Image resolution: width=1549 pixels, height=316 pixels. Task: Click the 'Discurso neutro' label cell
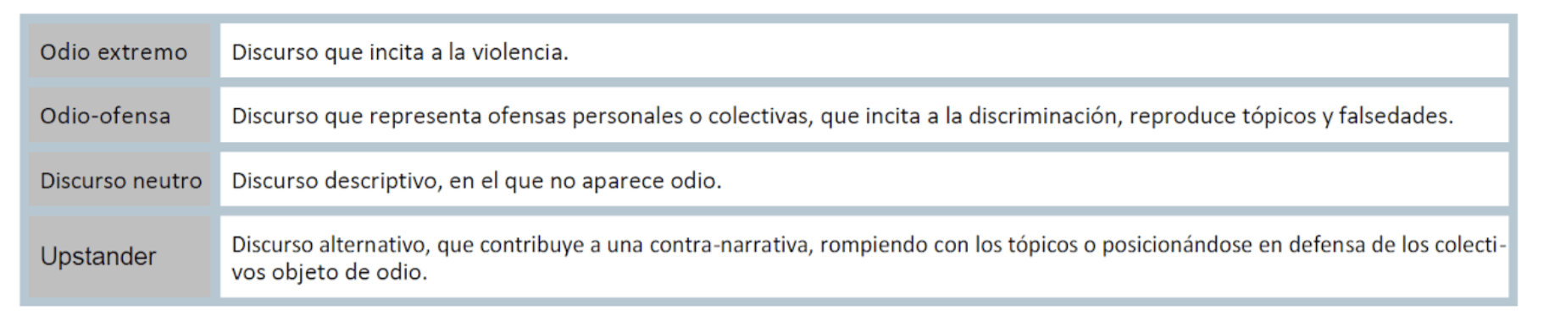point(119,180)
